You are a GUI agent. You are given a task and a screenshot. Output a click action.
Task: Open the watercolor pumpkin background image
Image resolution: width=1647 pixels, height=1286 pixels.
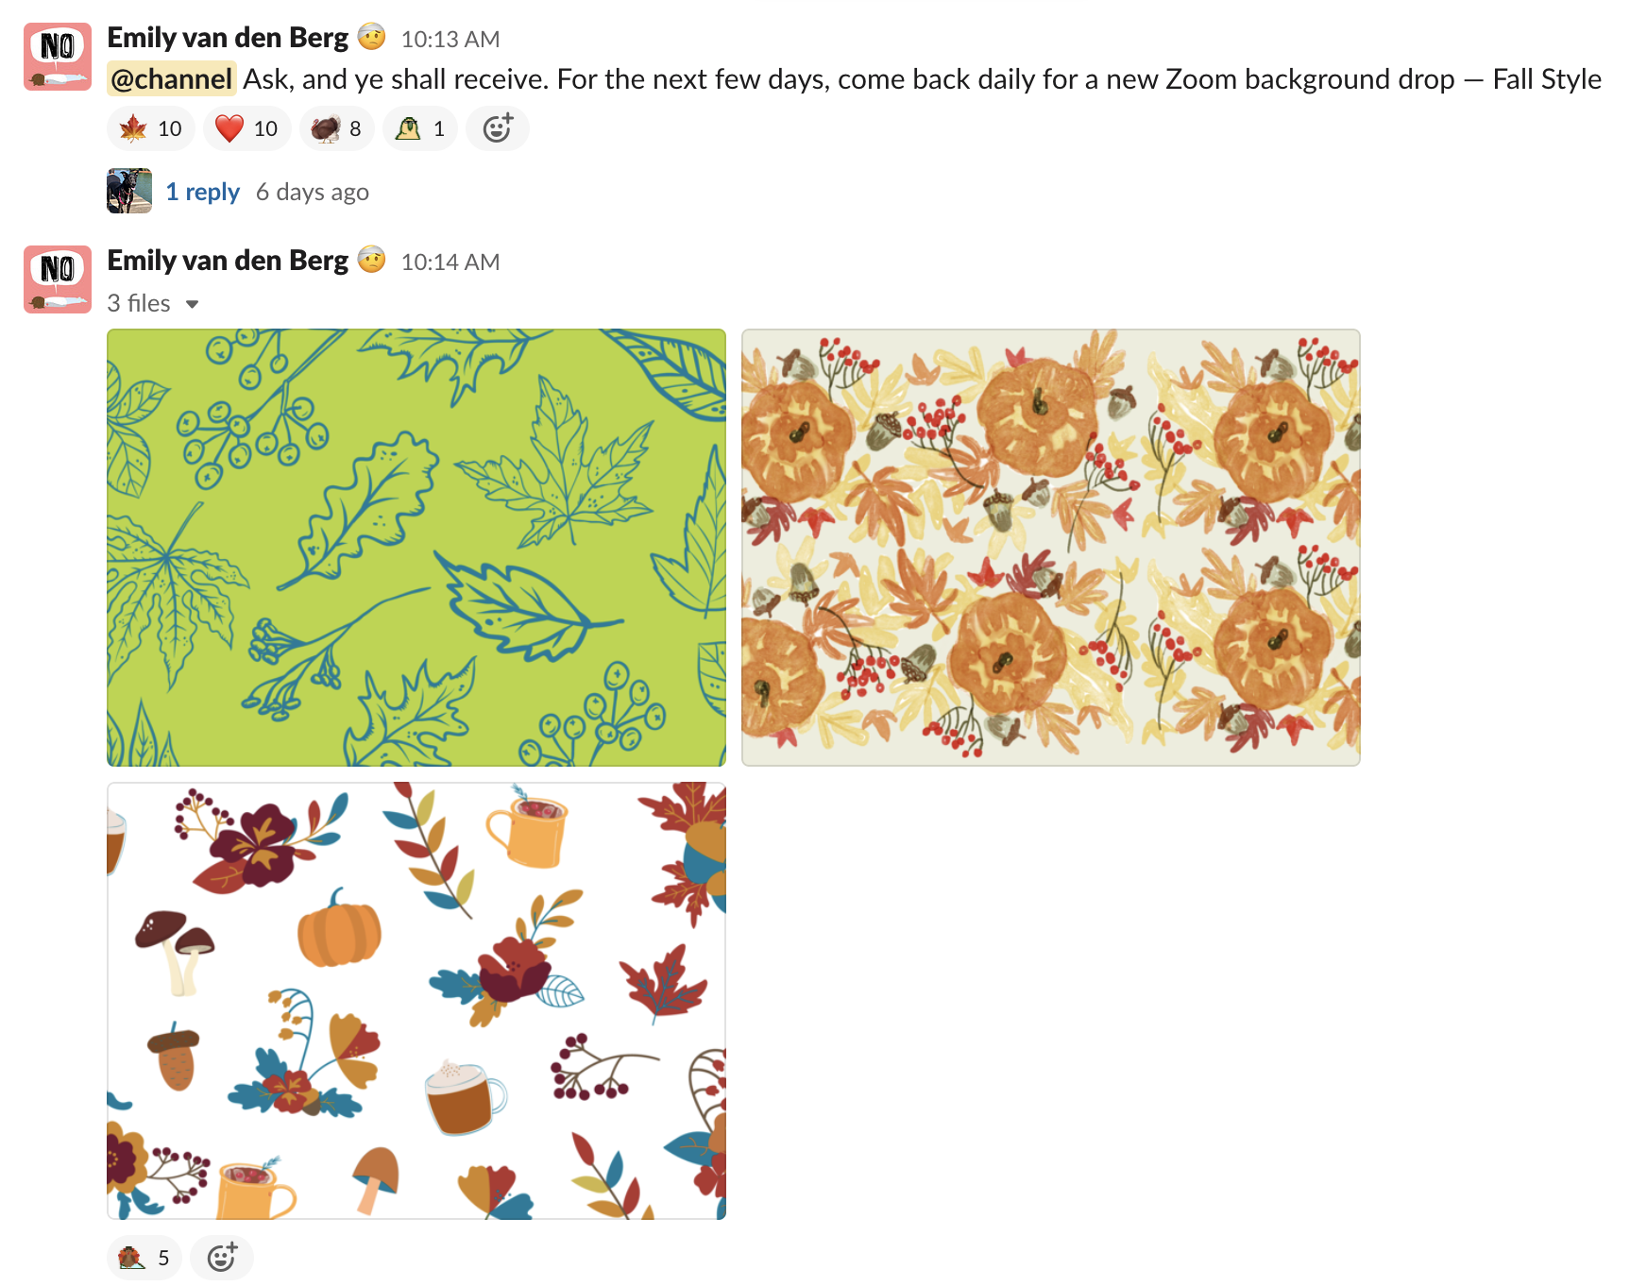click(x=1051, y=548)
